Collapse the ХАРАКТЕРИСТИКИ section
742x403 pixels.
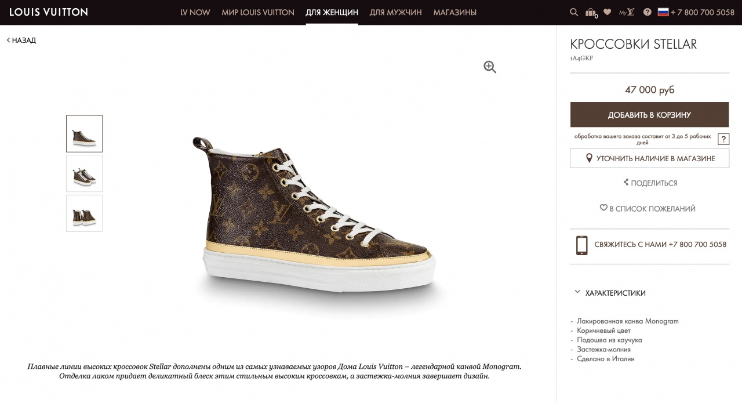[577, 292]
